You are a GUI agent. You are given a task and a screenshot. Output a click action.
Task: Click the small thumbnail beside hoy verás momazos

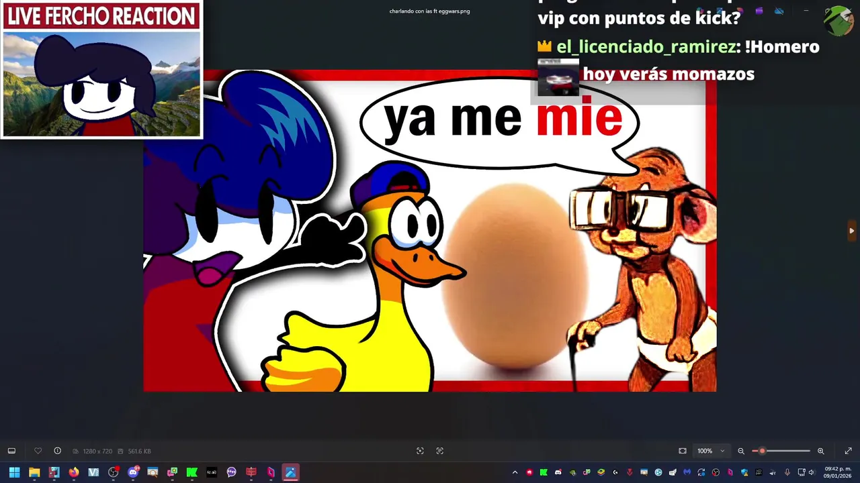tap(558, 78)
